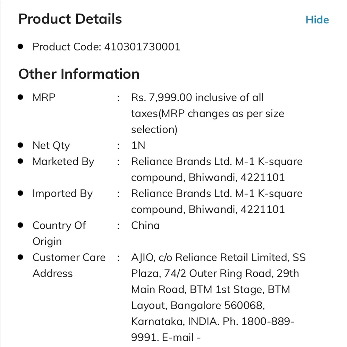
Task: Click the Marketed By label
Action: [63, 162]
